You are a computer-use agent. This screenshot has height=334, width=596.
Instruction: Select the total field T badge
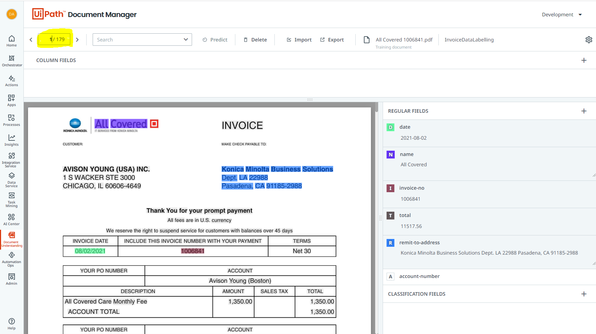pyautogui.click(x=390, y=216)
